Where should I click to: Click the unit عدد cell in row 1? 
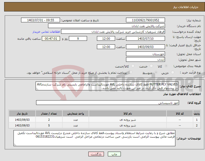click(x=76, y=120)
